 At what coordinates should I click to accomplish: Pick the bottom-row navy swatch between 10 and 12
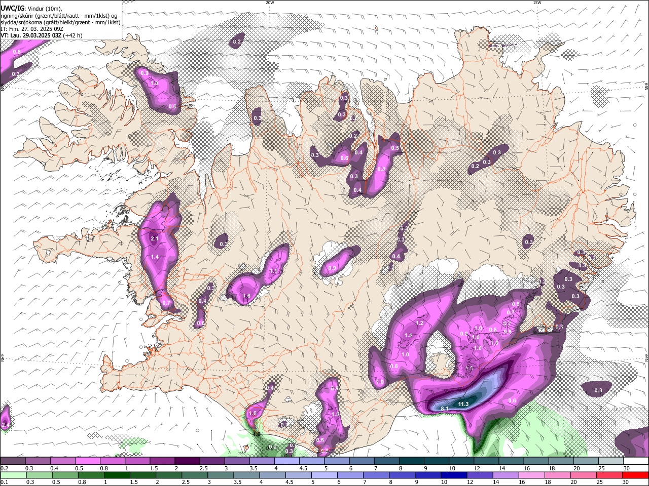[x=453, y=475]
